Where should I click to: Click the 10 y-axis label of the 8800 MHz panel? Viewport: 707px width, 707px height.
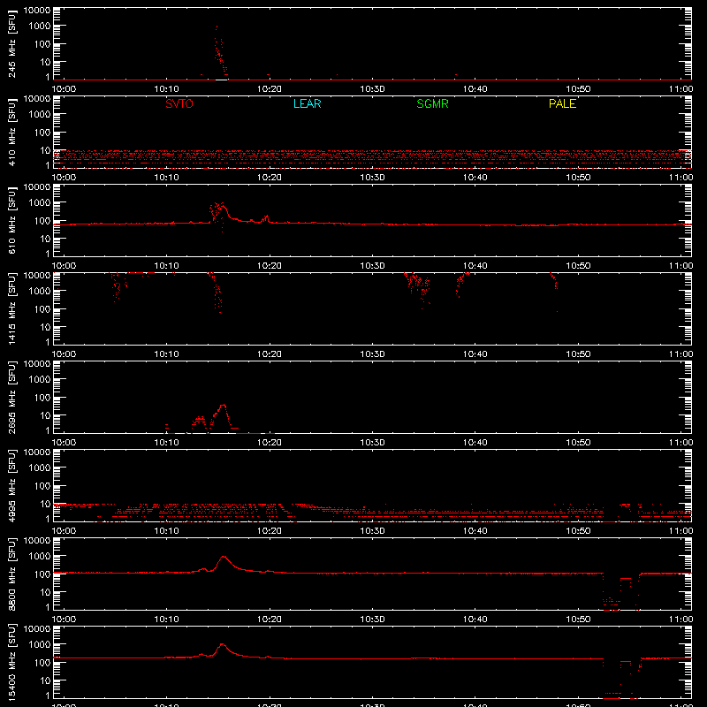click(x=44, y=592)
